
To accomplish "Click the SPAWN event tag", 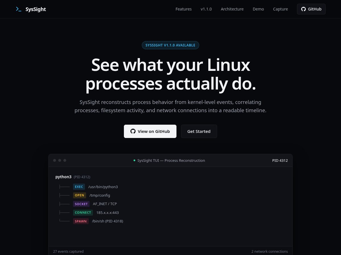I will point(81,221).
